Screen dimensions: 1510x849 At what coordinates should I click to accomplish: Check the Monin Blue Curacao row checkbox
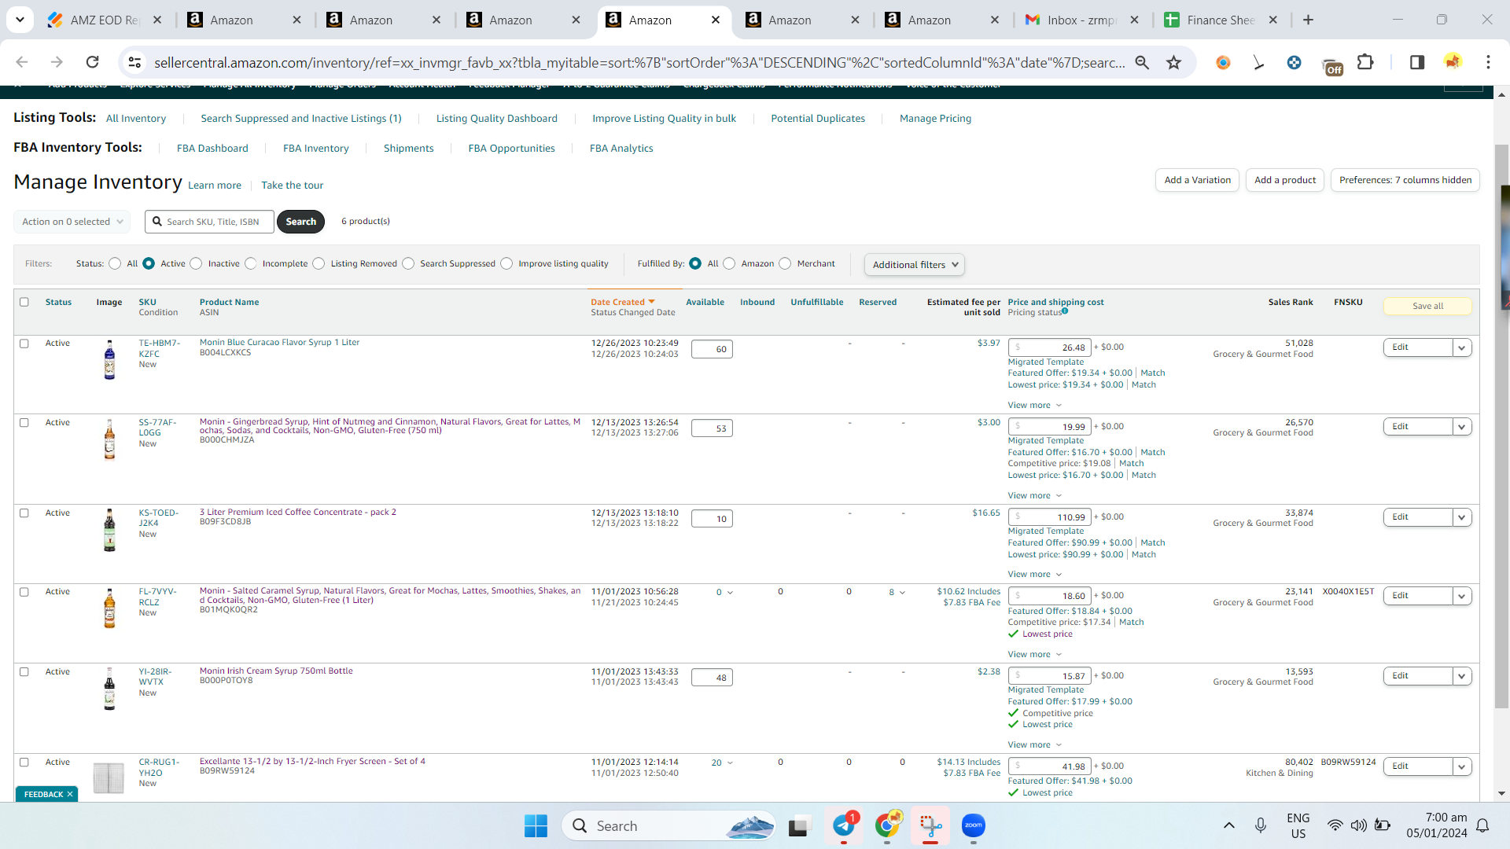pos(24,344)
